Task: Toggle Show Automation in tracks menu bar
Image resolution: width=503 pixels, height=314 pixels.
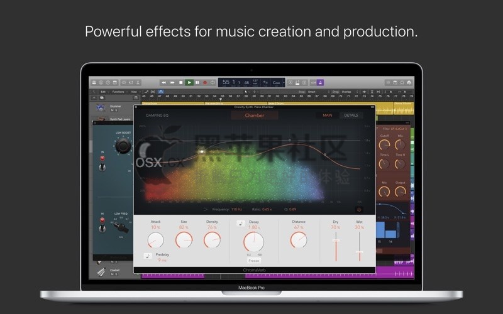Action: point(146,92)
